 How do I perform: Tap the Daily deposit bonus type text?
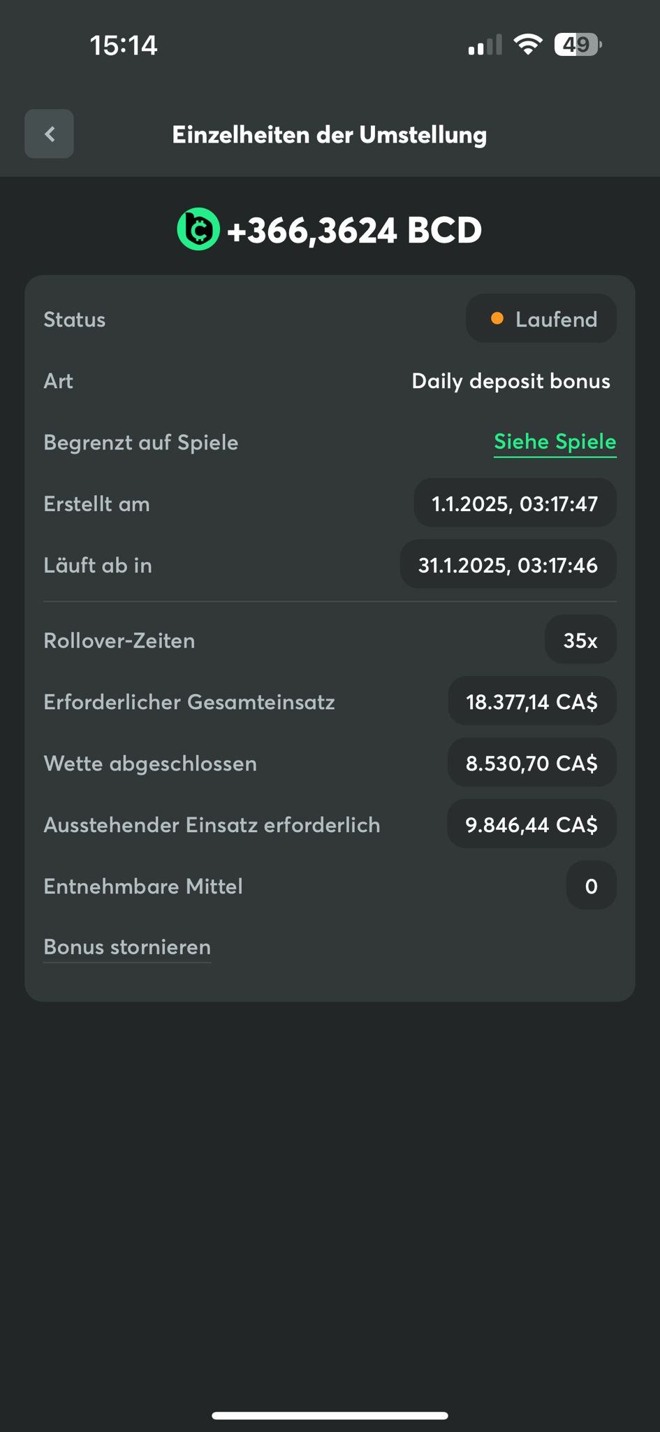pyautogui.click(x=511, y=381)
